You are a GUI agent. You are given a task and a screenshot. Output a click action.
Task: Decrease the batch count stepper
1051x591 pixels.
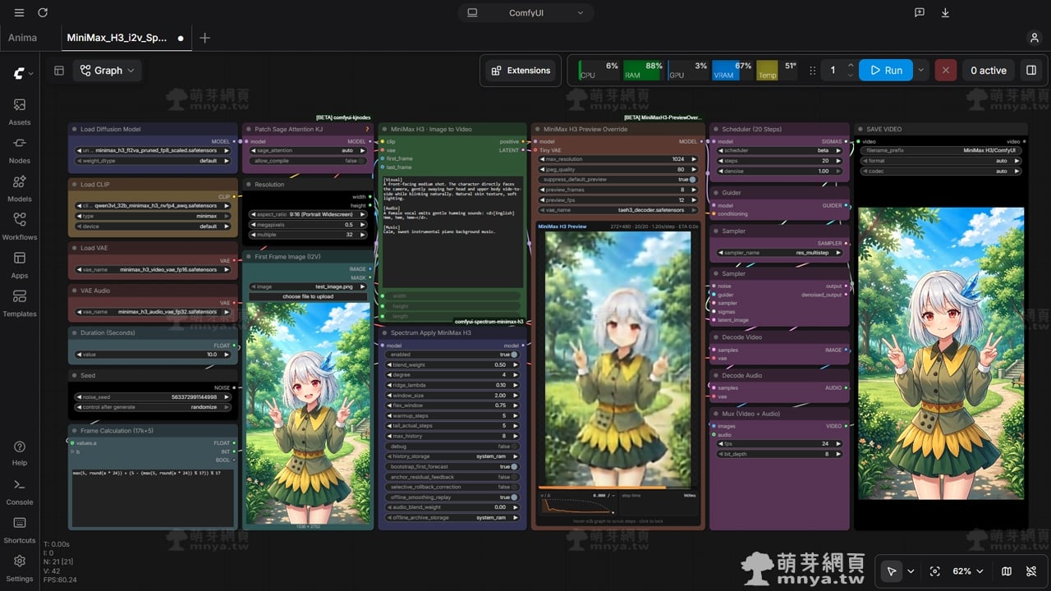851,76
